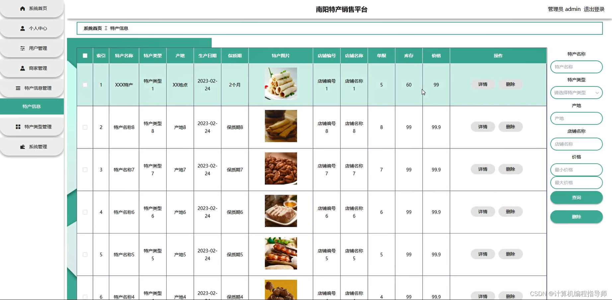Open 详情 for 特产名称7 row
The width and height of the screenshot is (612, 300).
(x=483, y=169)
